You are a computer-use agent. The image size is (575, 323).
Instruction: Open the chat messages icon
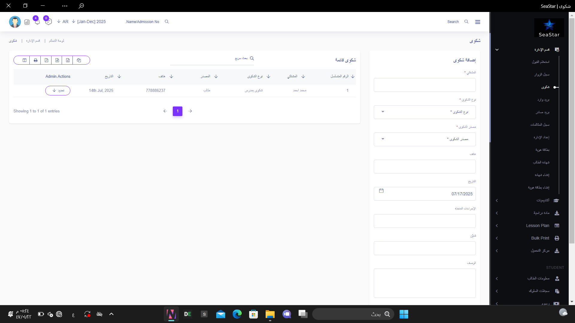48,22
